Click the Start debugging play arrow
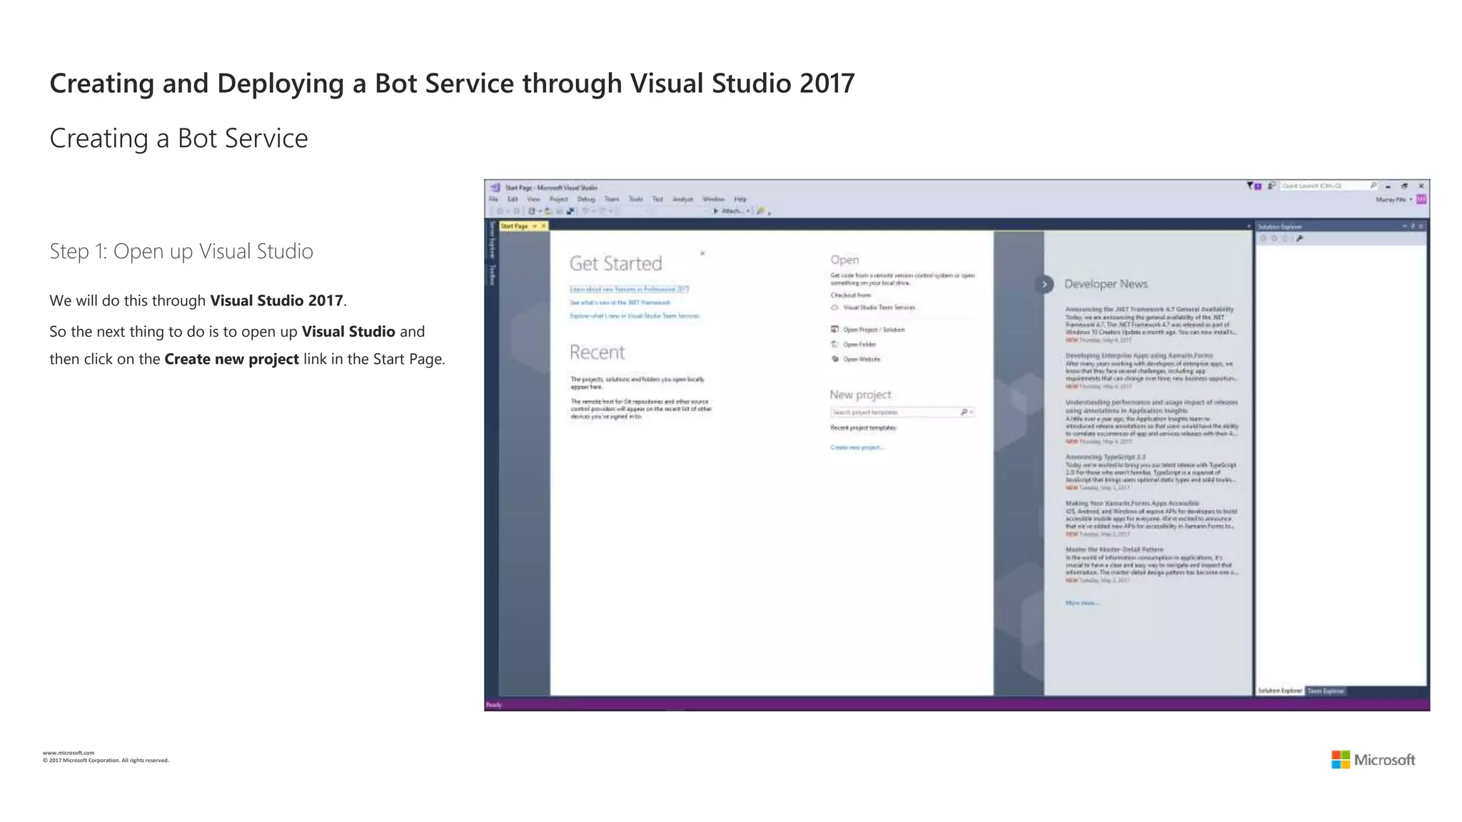 coord(716,211)
